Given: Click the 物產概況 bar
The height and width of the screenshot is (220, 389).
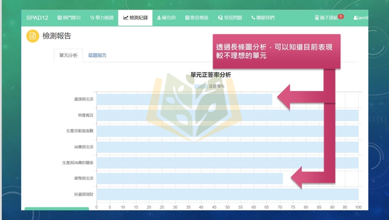Looking at the screenshot, I should [228, 115].
